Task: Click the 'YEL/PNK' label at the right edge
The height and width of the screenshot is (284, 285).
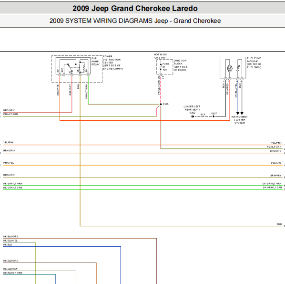Action: point(276,143)
